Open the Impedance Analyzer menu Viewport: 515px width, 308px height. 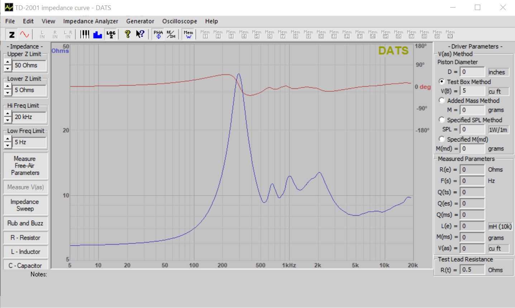coord(90,21)
